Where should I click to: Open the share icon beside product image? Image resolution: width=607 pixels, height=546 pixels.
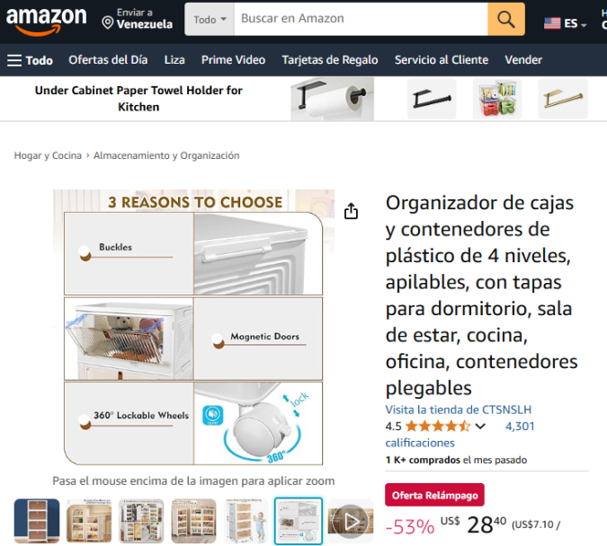coord(351,211)
